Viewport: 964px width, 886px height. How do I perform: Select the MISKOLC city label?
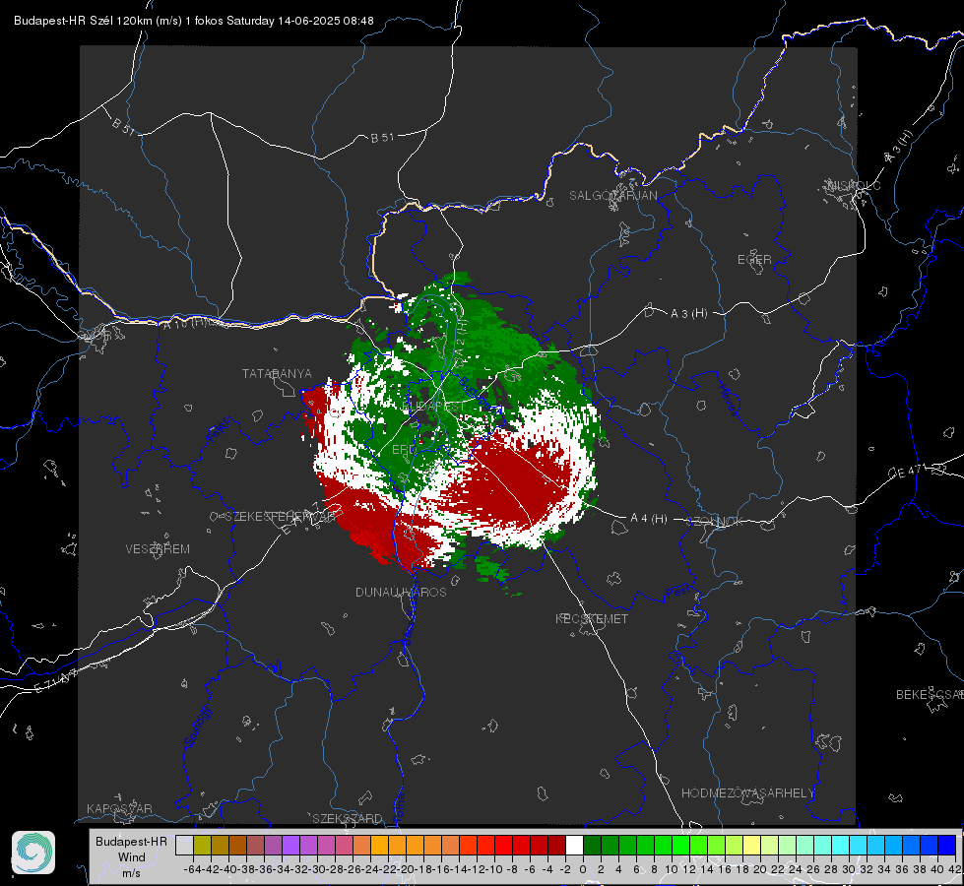[854, 185]
